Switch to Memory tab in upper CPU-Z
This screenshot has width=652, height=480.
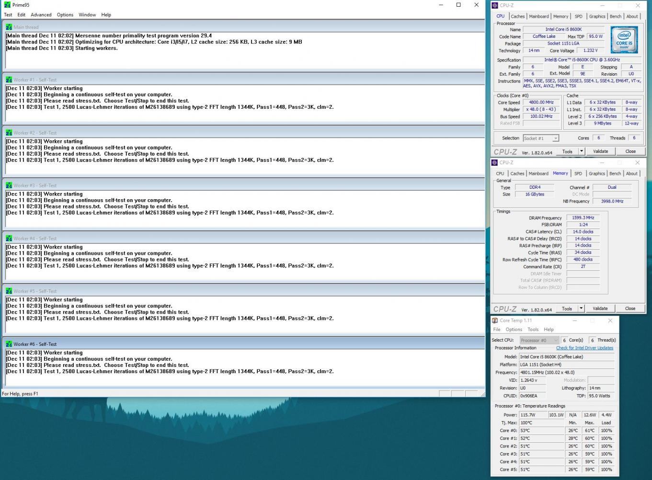560,16
